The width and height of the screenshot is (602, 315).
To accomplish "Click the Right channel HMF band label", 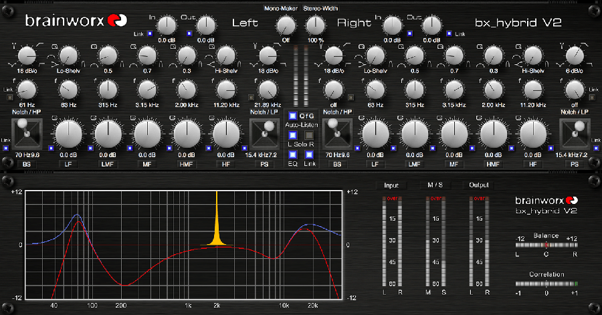I will point(494,163).
